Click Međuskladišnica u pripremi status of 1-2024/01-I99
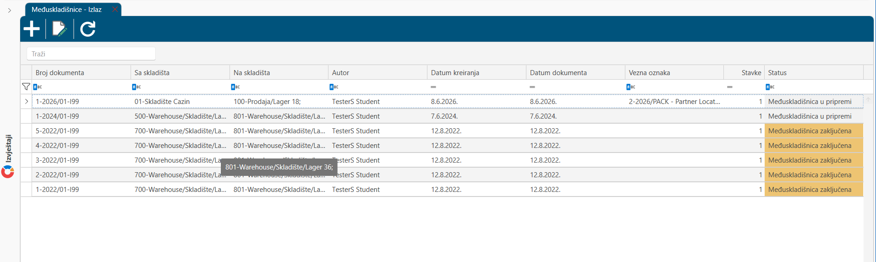876x262 pixels. (814, 116)
